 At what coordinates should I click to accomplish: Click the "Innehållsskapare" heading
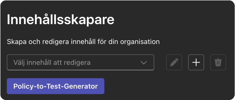click(x=60, y=20)
